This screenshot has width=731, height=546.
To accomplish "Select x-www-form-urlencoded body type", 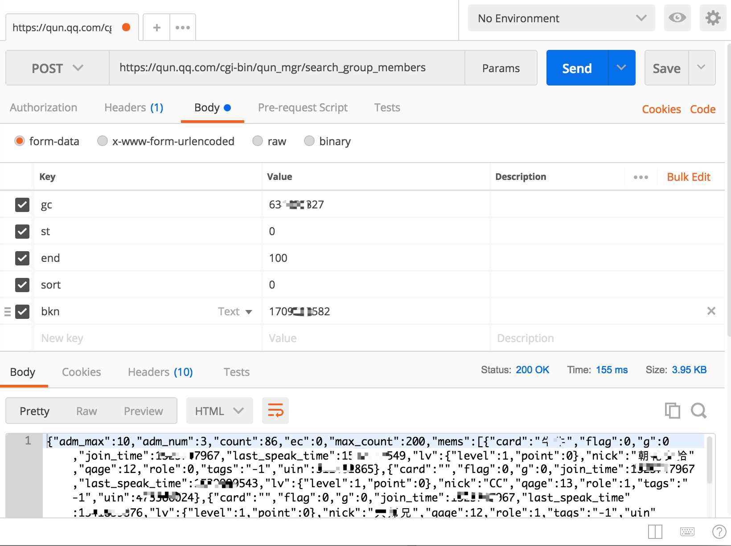I will point(103,141).
